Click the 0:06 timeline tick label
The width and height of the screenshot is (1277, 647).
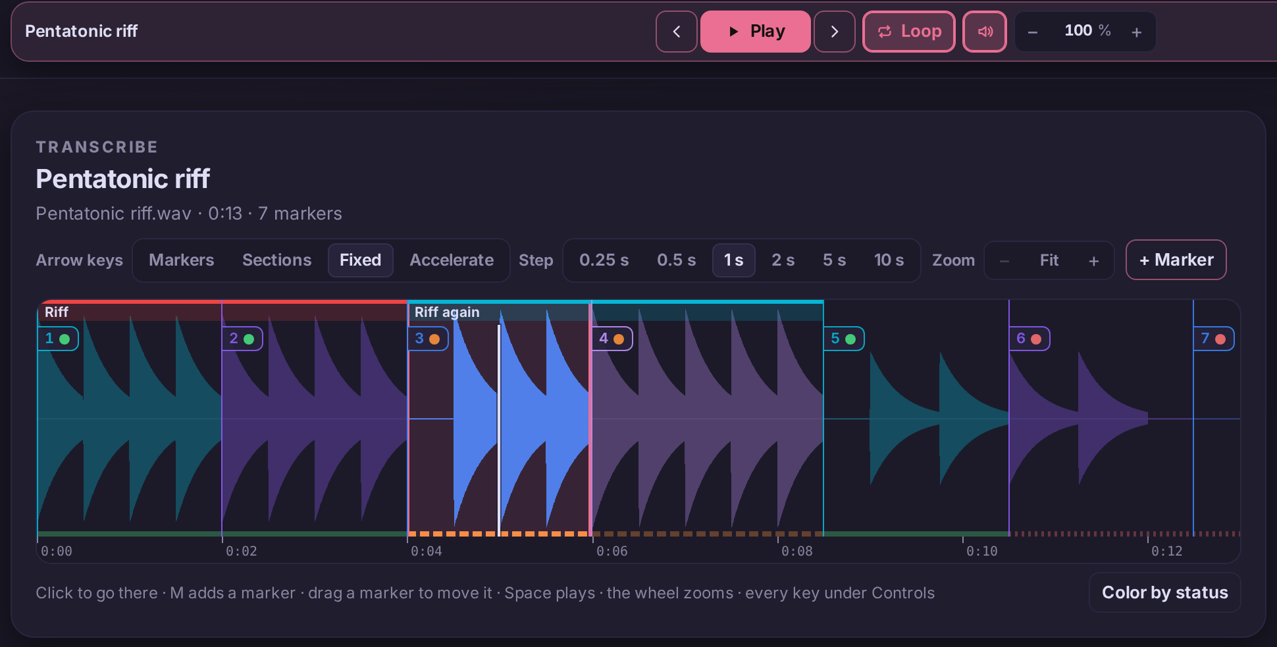pyautogui.click(x=612, y=551)
